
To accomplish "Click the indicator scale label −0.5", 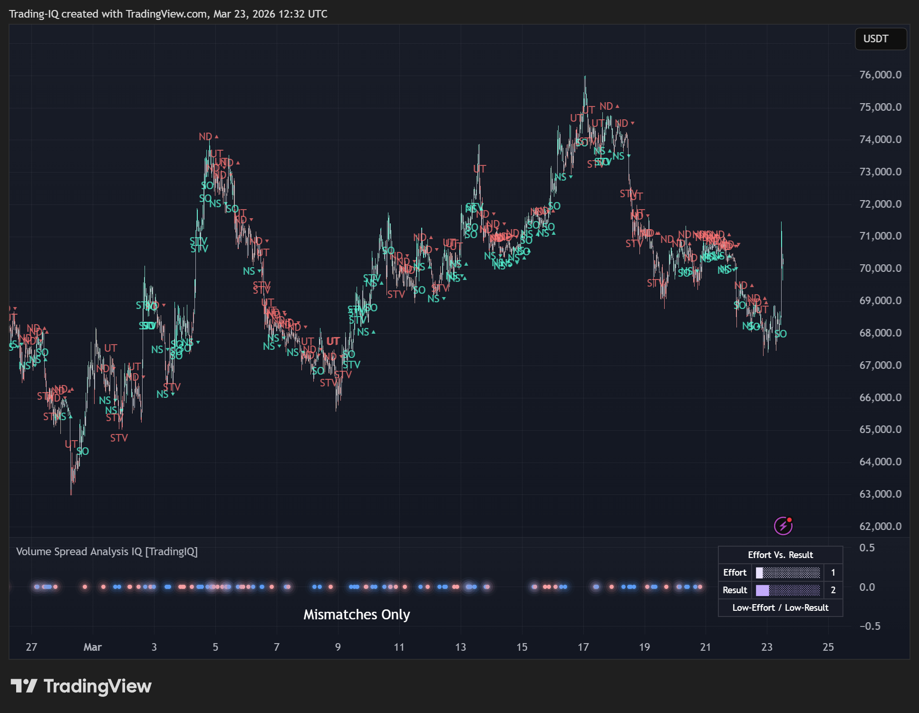I will coord(870,626).
